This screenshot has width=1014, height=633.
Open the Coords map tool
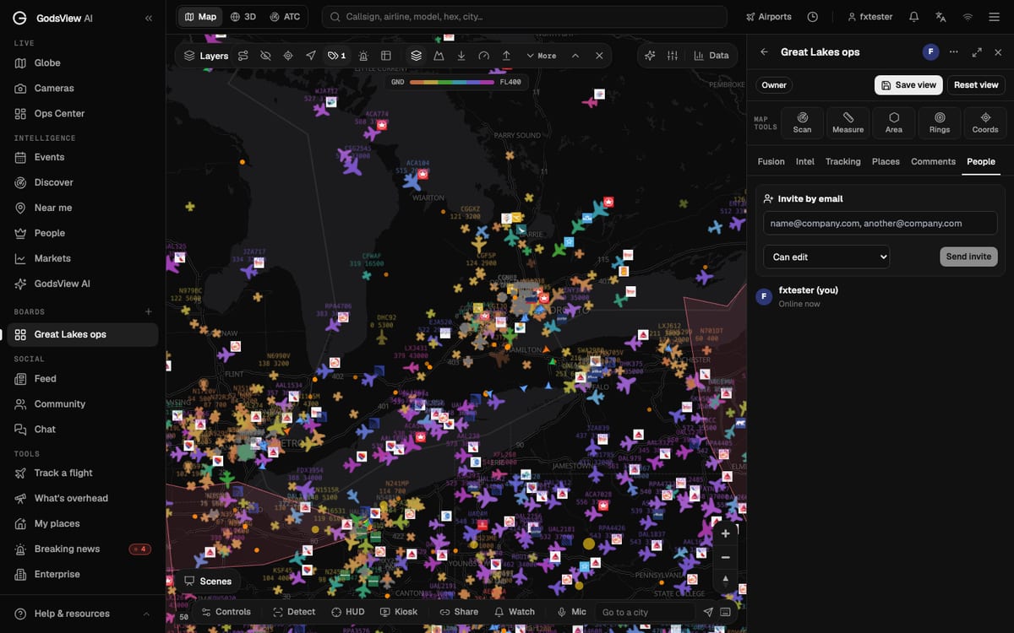[985, 122]
